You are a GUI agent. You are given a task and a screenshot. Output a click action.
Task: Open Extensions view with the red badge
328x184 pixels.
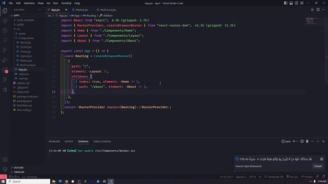point(5,70)
